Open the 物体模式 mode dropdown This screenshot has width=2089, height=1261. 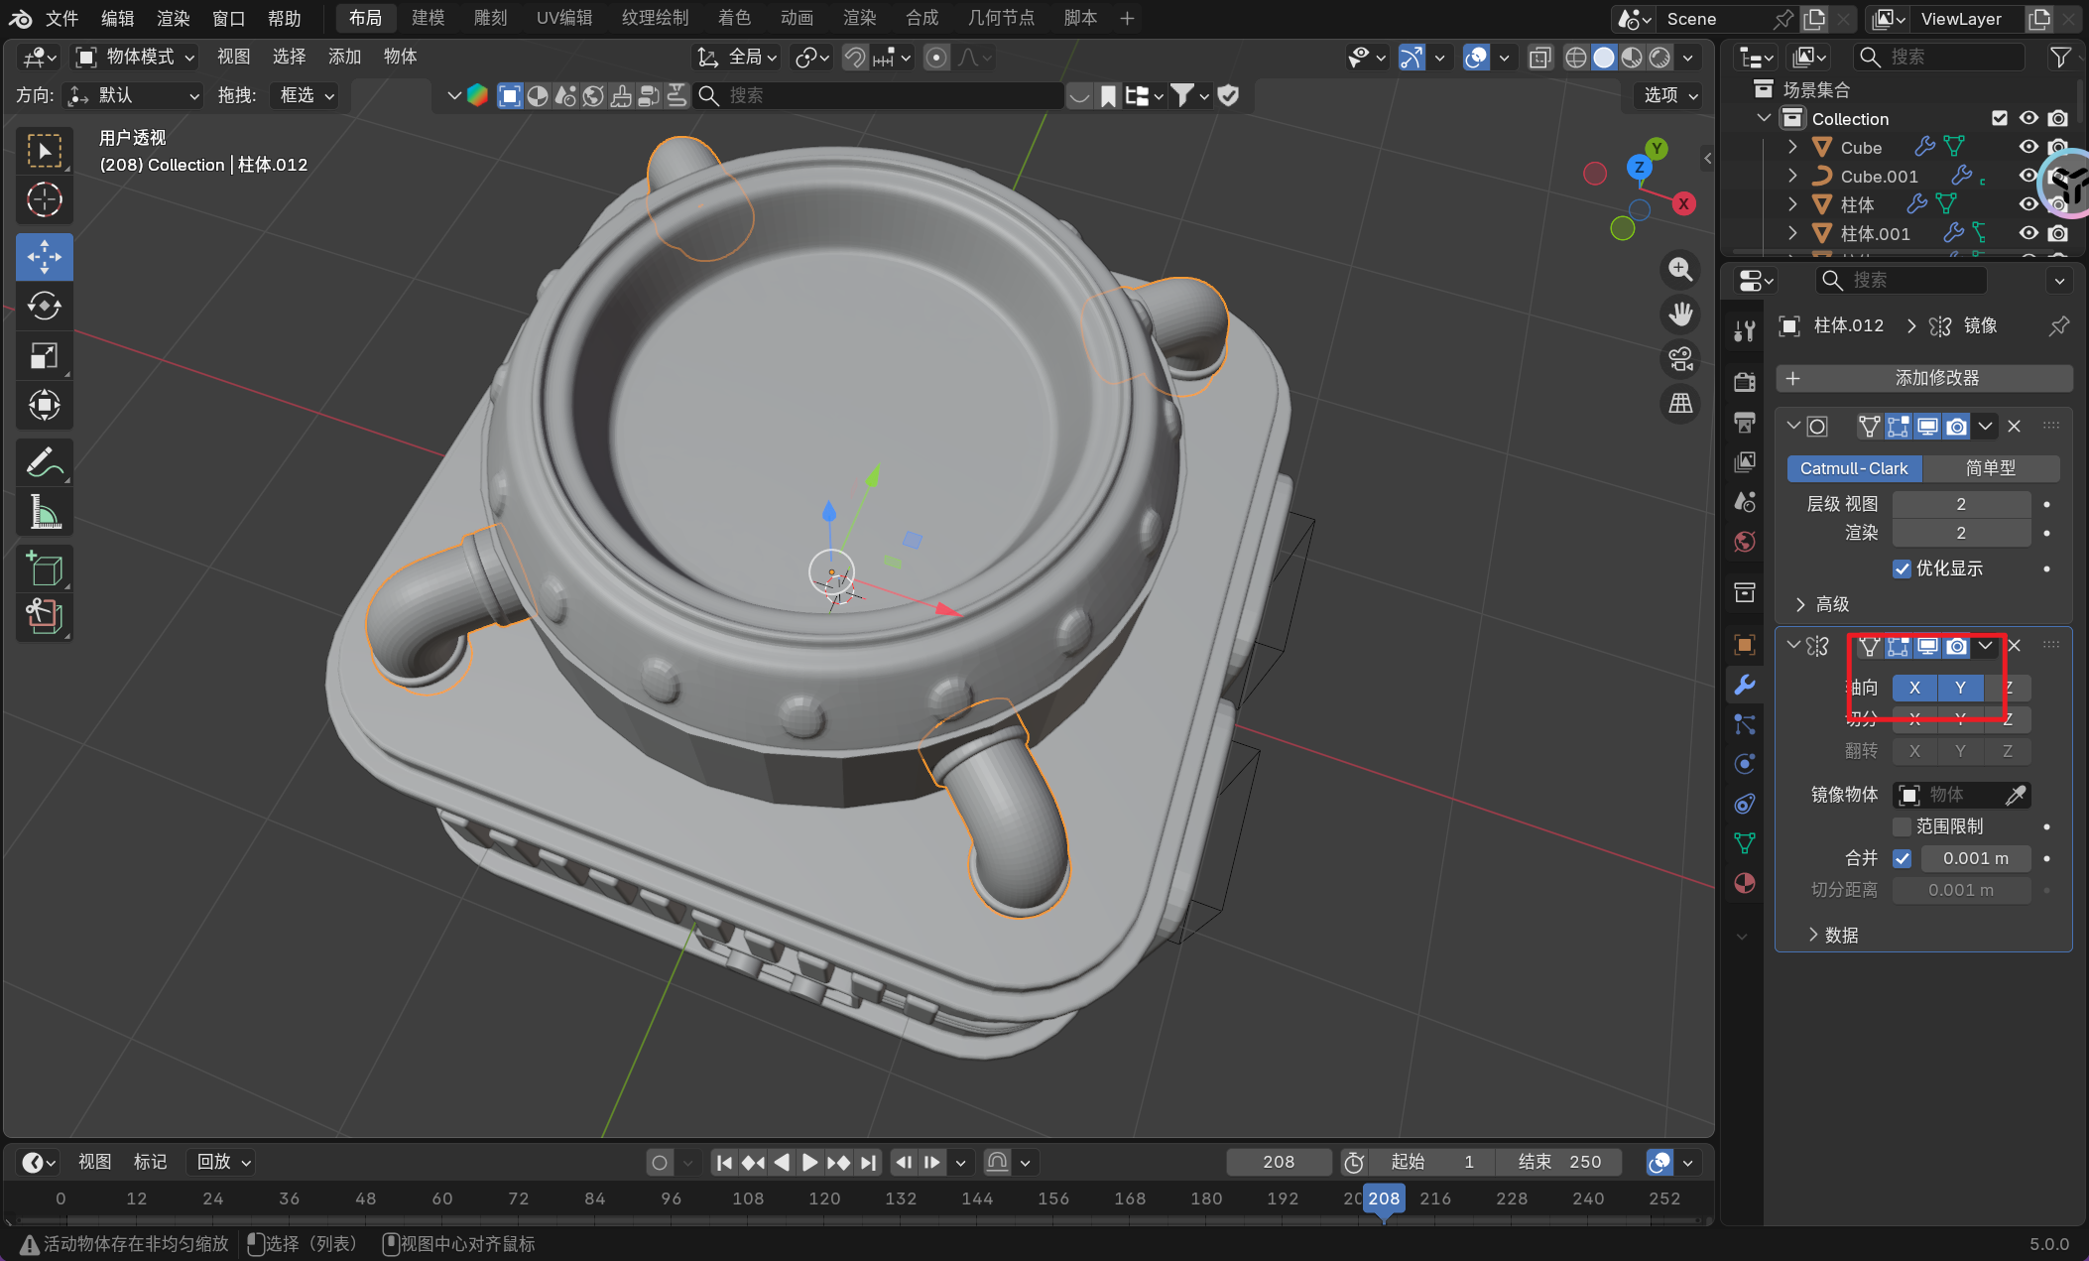tap(137, 58)
